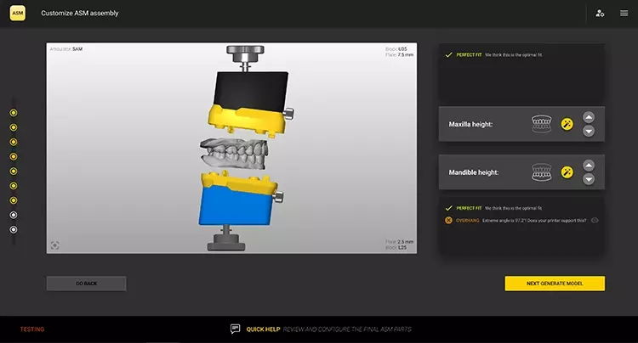Screen dimensions: 638x343
Task: Click the Mandible lower teeth icon
Action: [x=542, y=172]
